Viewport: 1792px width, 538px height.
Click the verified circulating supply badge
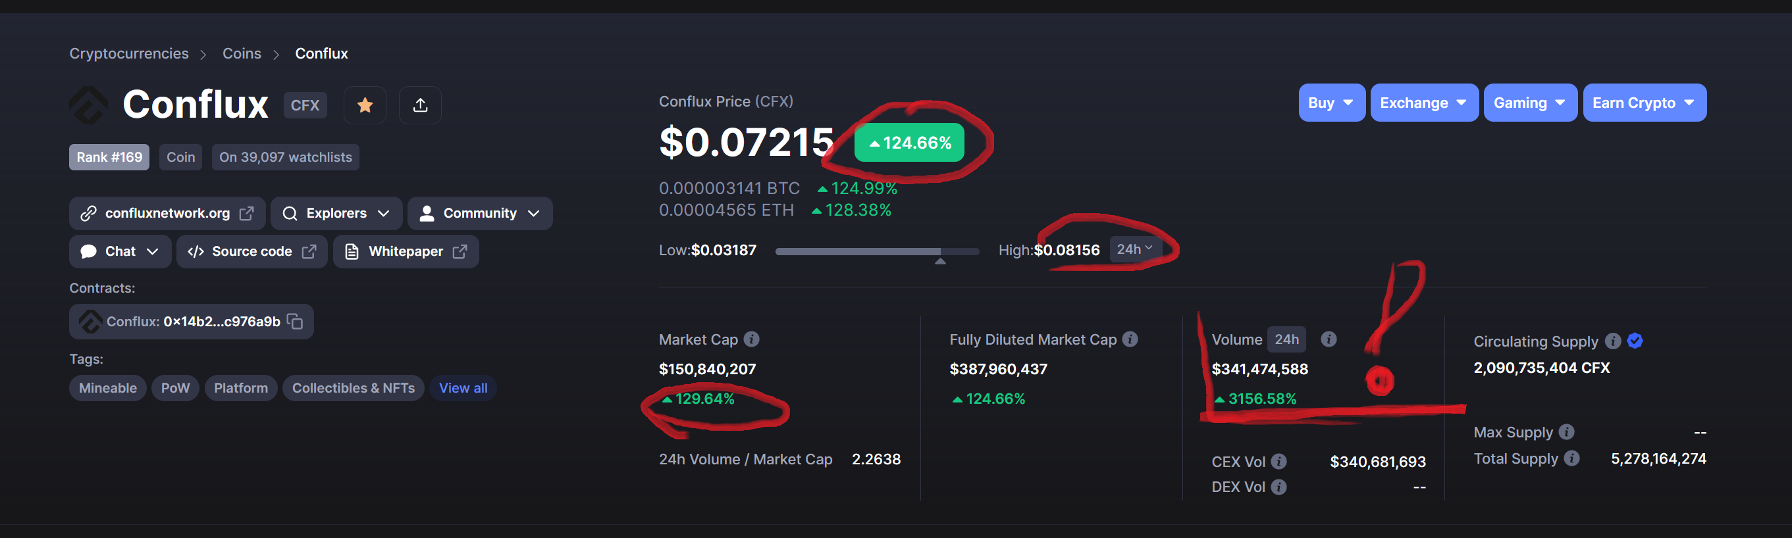point(1635,341)
